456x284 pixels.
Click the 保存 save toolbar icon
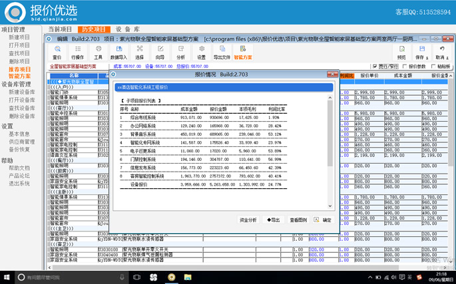pos(422,53)
